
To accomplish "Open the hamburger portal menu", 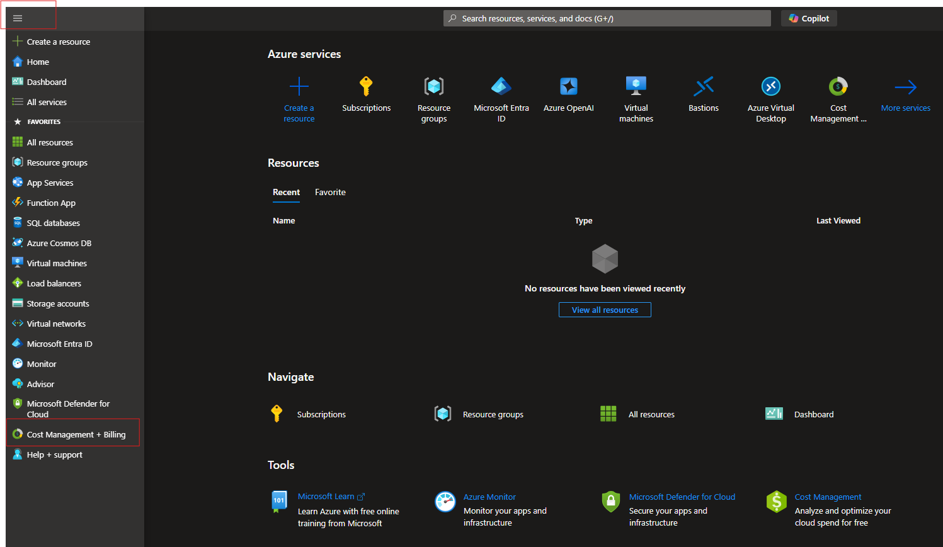I will click(x=18, y=18).
